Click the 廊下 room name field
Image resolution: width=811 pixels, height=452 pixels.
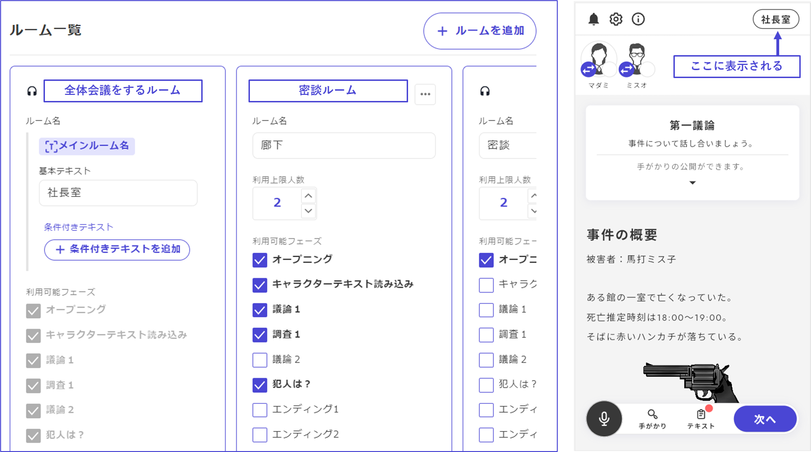(x=344, y=145)
